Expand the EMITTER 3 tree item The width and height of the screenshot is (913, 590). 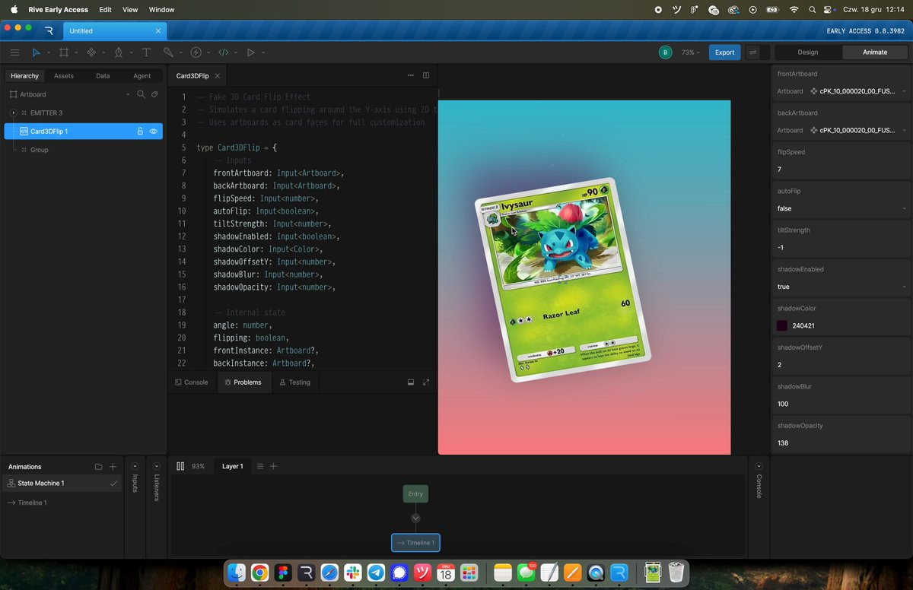click(14, 113)
